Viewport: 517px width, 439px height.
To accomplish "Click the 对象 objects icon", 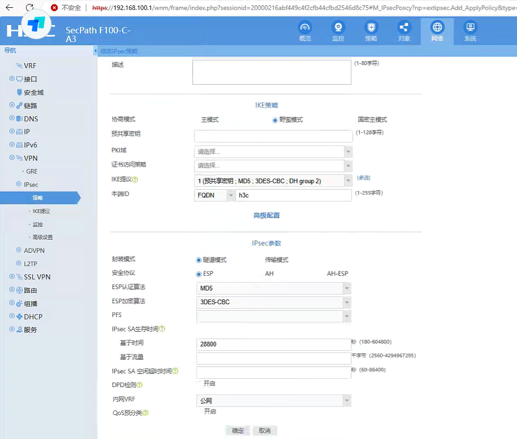I will coord(404,31).
